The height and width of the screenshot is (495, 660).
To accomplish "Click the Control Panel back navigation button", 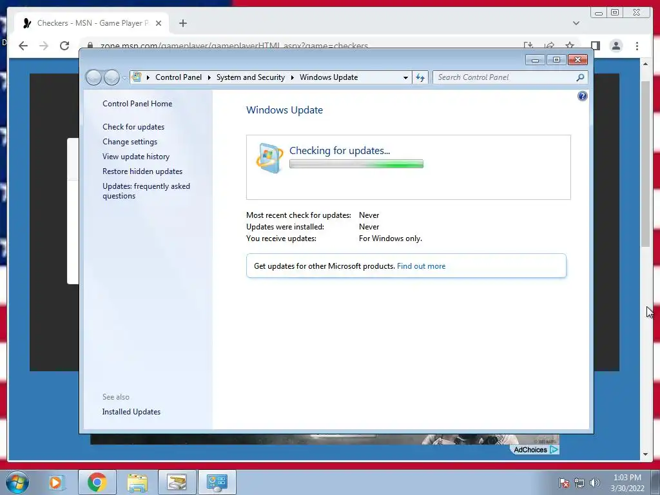I will pos(94,77).
